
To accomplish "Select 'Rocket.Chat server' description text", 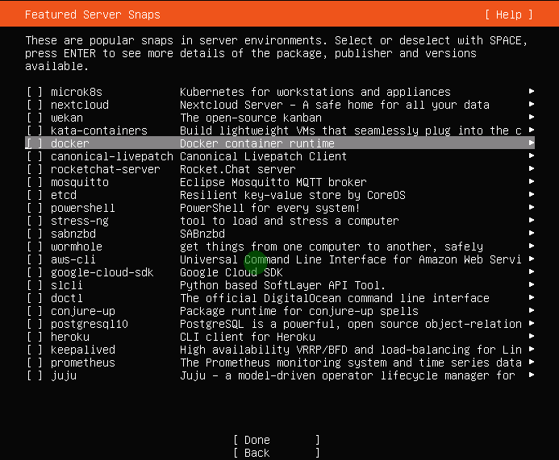I will tap(238, 169).
